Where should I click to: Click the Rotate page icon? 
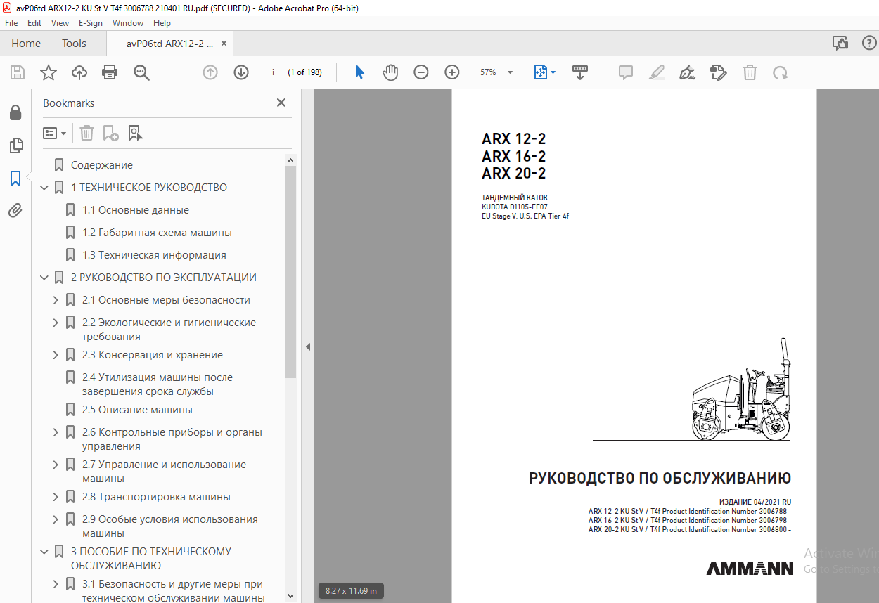[780, 72]
